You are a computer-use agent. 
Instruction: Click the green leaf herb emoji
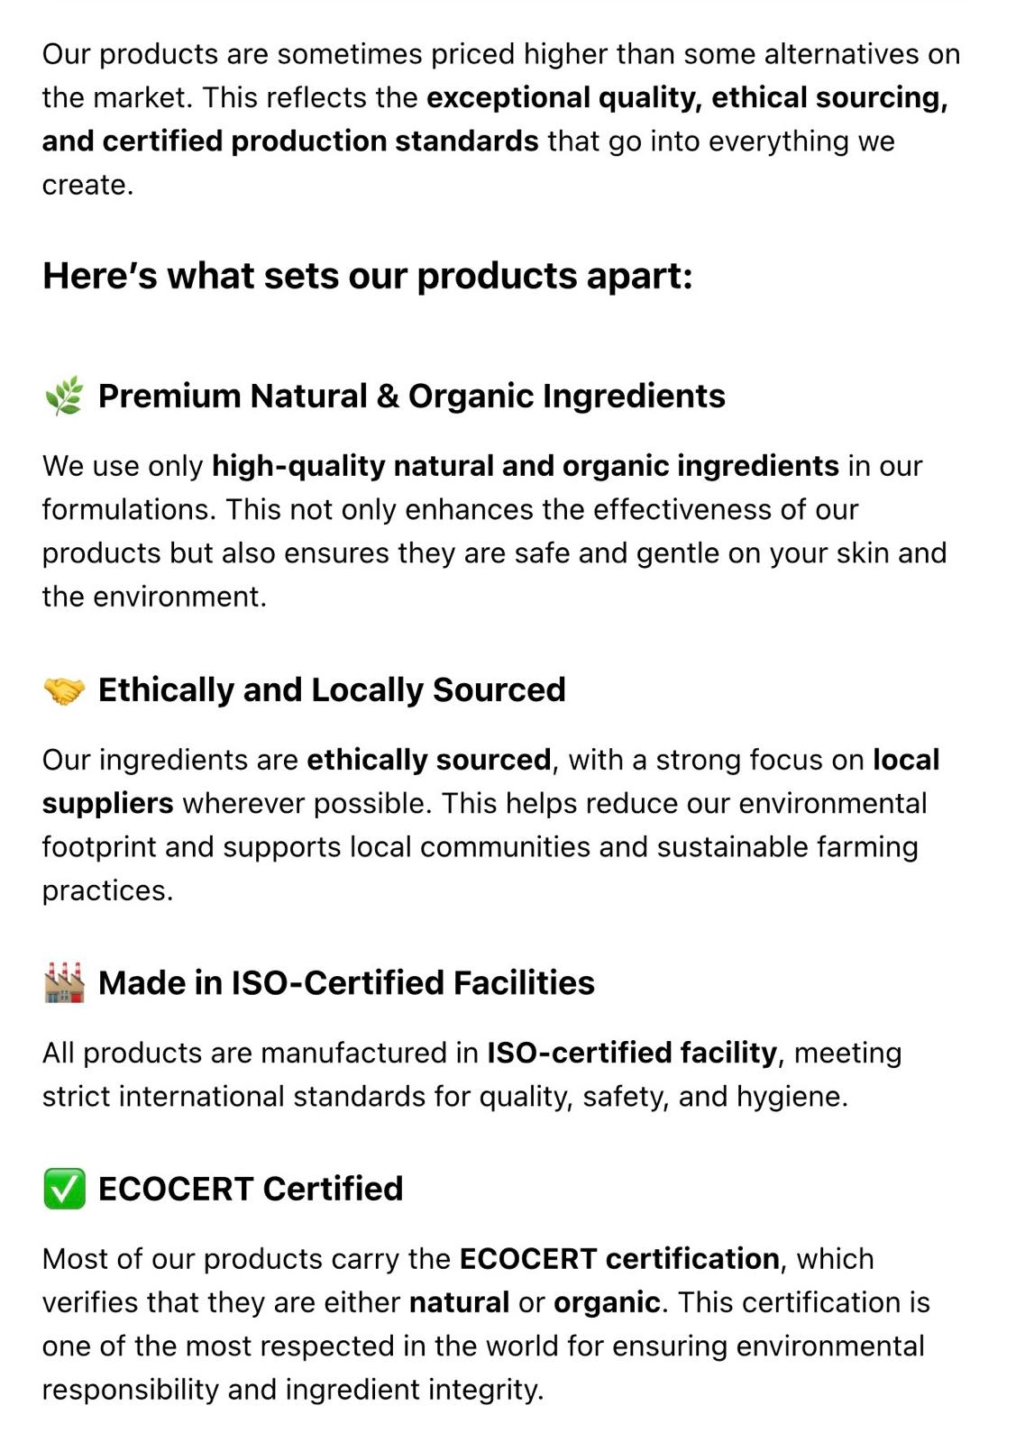pos(64,397)
